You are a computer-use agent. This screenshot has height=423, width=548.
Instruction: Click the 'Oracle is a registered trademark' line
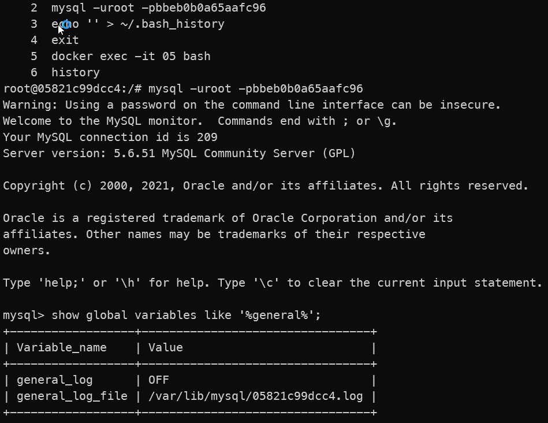tap(228, 218)
